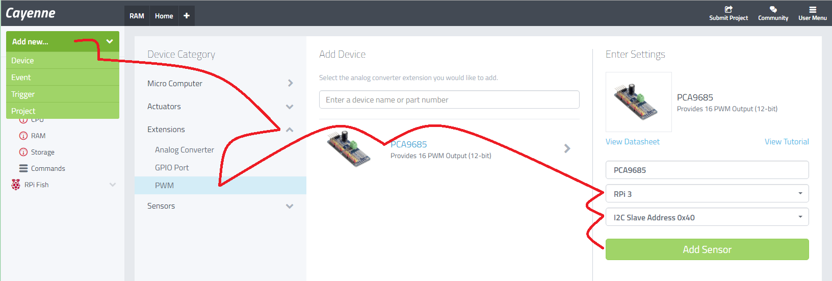Click the PCA9685 board image in device list

click(349, 148)
